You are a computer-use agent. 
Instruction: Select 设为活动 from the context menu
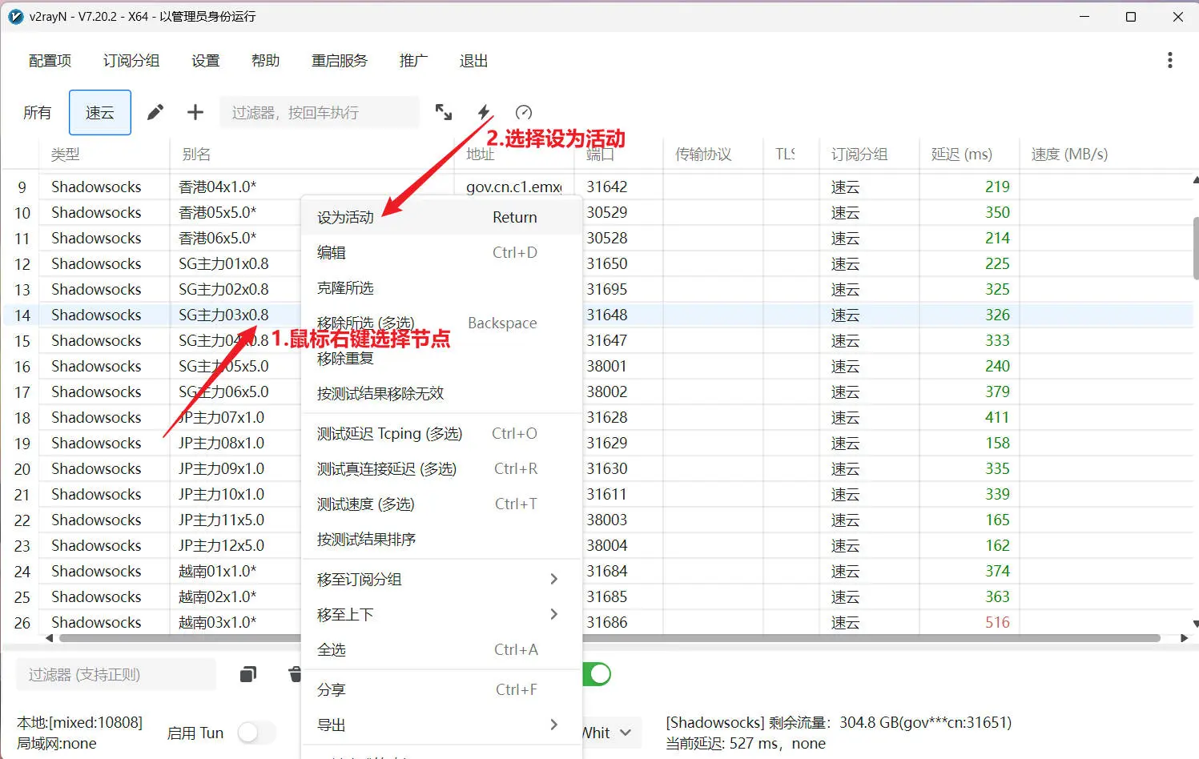coord(345,216)
